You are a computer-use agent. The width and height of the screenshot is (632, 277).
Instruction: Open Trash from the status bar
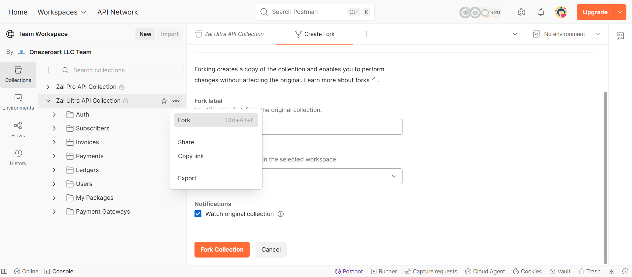click(590, 271)
